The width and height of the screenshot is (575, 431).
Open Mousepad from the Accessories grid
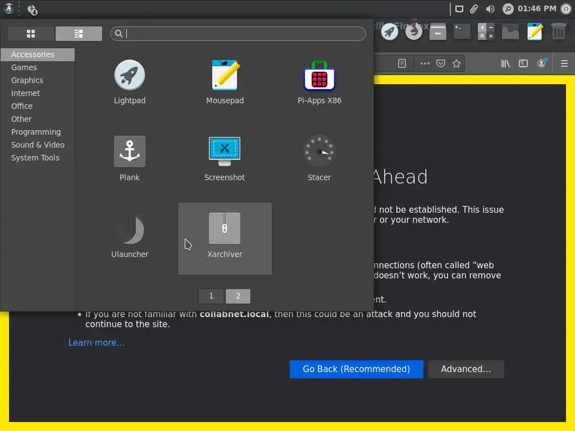pos(225,82)
